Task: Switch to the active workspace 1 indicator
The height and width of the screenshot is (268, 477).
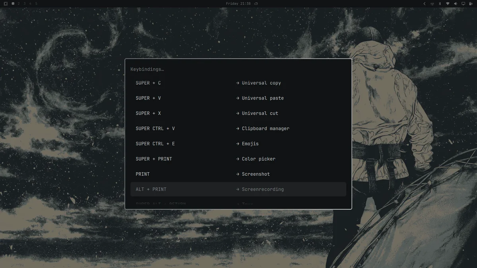Action: click(x=13, y=4)
